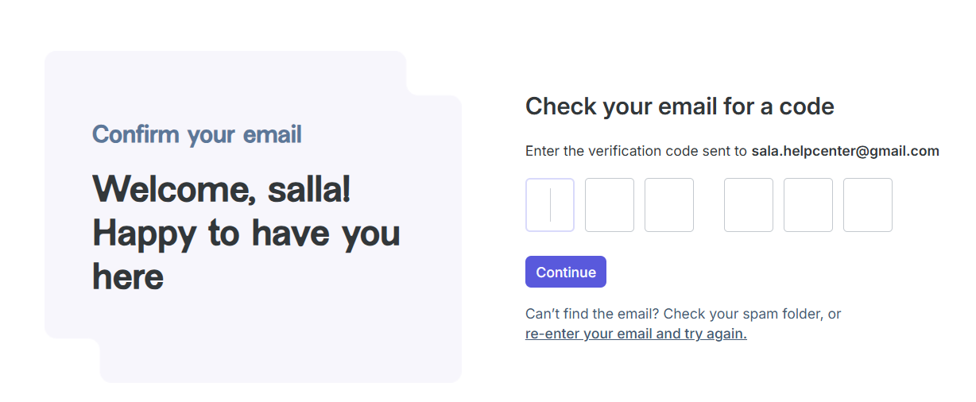
Task: Focus the third verification code digit box
Action: [x=669, y=205]
